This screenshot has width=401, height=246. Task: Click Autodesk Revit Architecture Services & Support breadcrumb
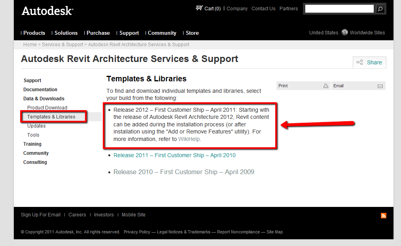139,45
